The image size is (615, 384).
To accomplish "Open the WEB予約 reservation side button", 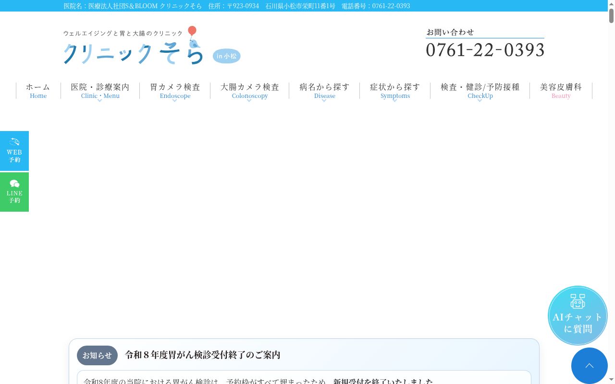I will (14, 151).
